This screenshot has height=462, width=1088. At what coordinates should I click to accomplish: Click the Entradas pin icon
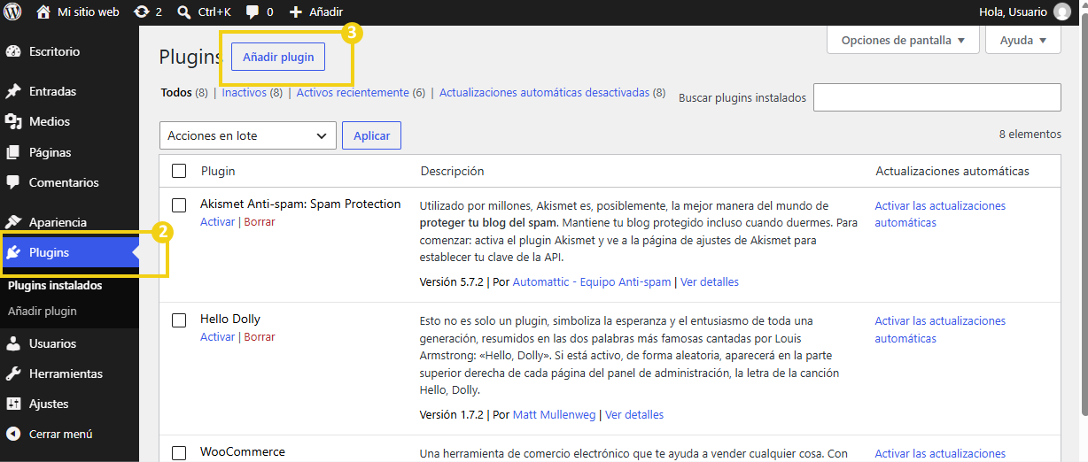(13, 91)
